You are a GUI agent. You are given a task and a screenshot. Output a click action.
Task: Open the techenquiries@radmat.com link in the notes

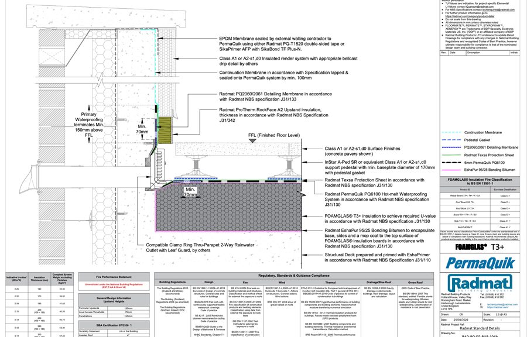pos(498,10)
